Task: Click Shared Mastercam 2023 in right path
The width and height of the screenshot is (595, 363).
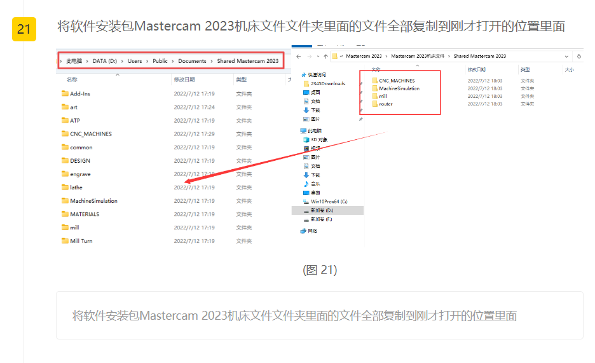Action: [x=480, y=56]
